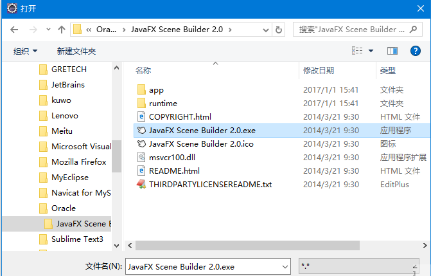Toggle the preview pane icon
Screen dimensions: 431x276
[x=392, y=51]
